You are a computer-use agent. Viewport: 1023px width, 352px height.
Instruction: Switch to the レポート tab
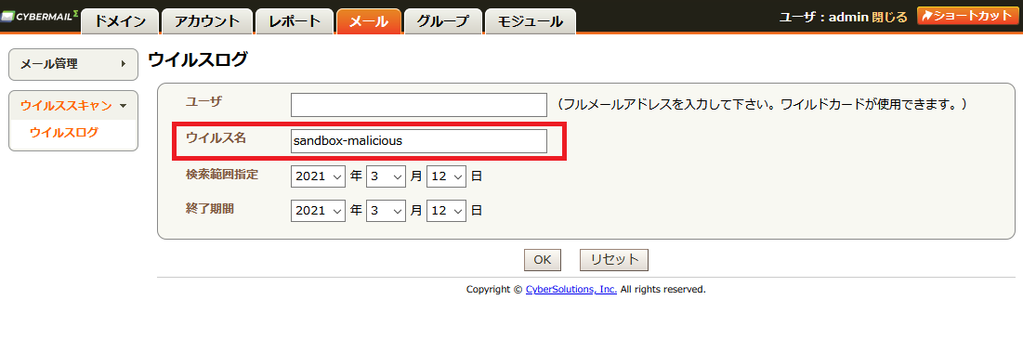[x=295, y=20]
